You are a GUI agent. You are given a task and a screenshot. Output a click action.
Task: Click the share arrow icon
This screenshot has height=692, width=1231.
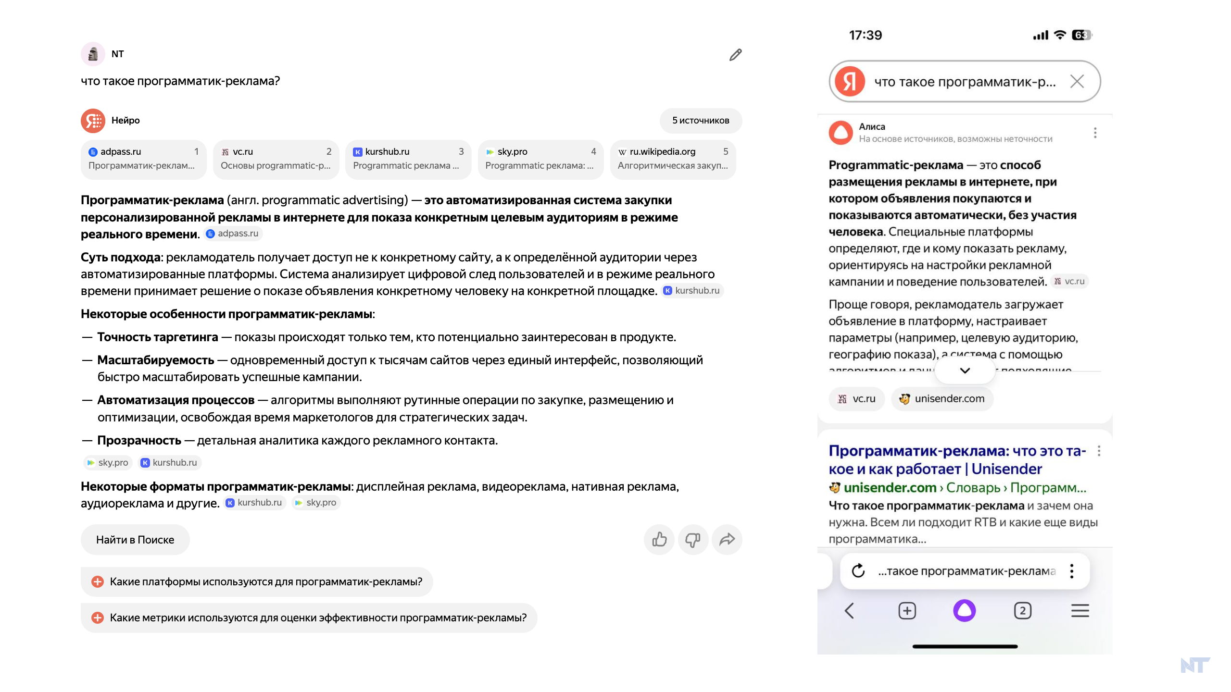(727, 540)
